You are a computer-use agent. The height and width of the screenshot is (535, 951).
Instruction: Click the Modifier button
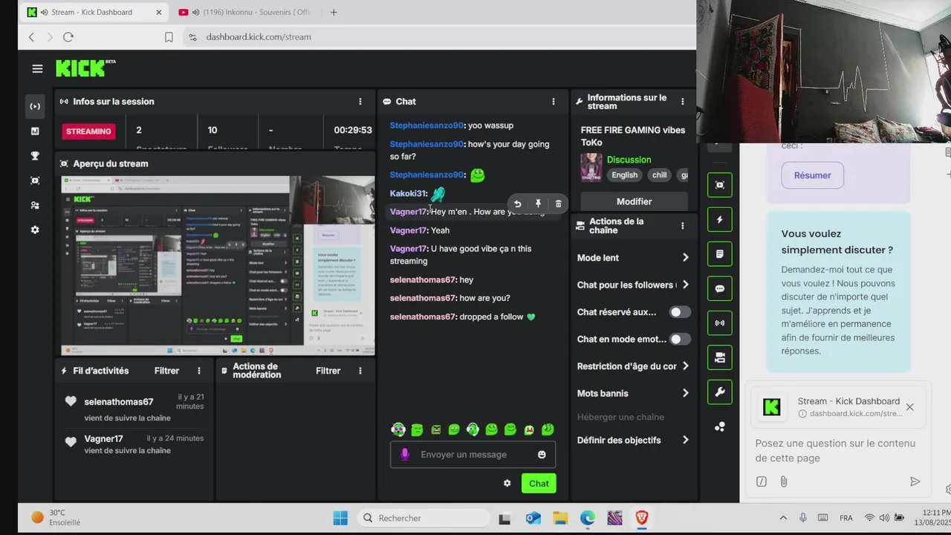(634, 201)
